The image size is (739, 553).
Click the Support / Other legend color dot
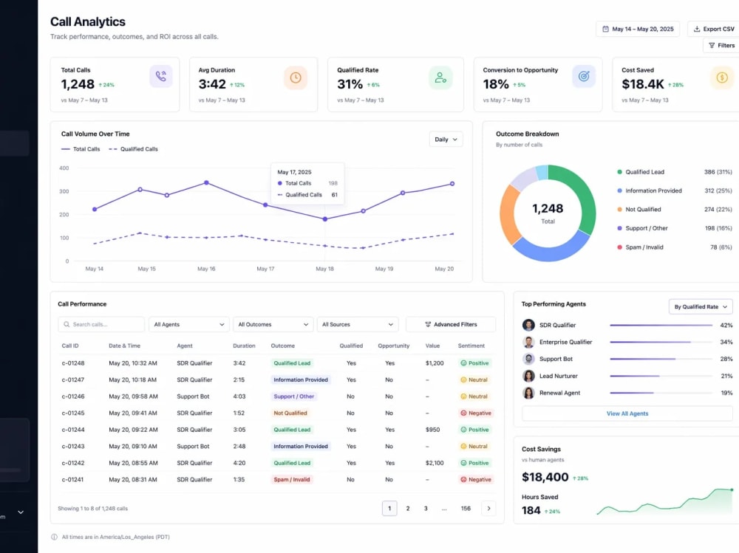pos(619,228)
